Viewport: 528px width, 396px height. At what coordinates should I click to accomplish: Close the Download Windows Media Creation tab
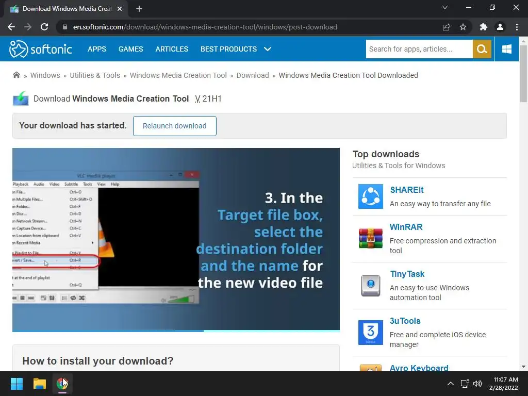pos(120,9)
